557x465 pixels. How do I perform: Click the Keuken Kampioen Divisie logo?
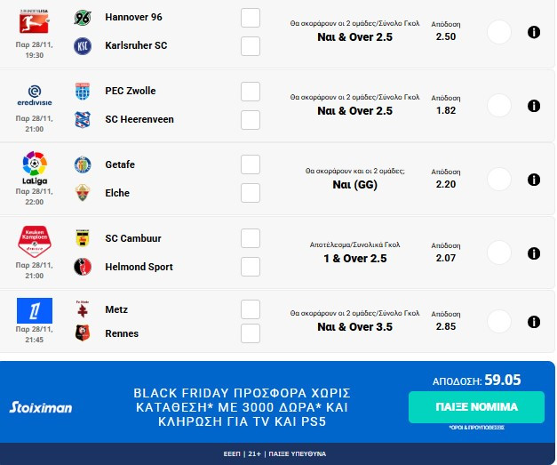pyautogui.click(x=34, y=240)
